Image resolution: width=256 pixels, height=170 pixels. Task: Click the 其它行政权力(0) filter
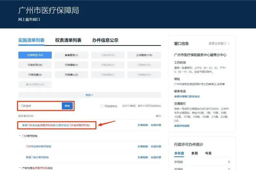point(35,84)
